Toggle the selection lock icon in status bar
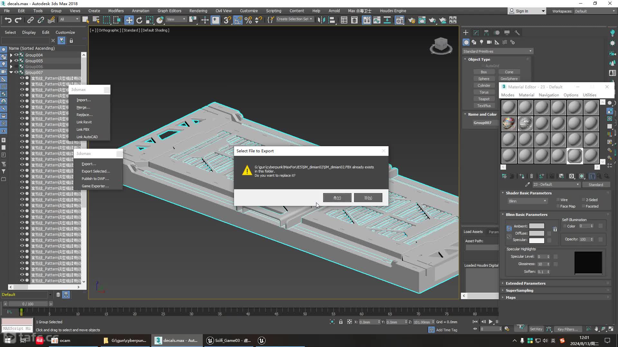Screen dimensions: 618x347 tap(341, 322)
